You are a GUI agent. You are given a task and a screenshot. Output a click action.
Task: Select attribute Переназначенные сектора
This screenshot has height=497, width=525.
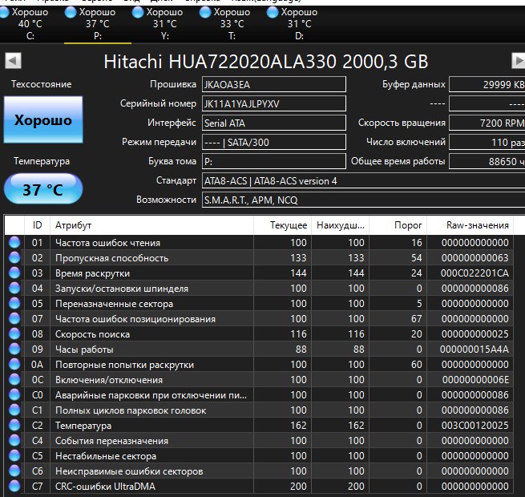(114, 304)
